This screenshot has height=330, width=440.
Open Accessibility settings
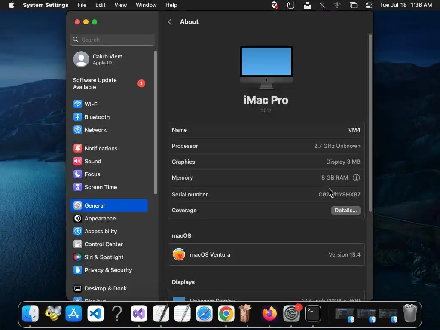point(109,232)
